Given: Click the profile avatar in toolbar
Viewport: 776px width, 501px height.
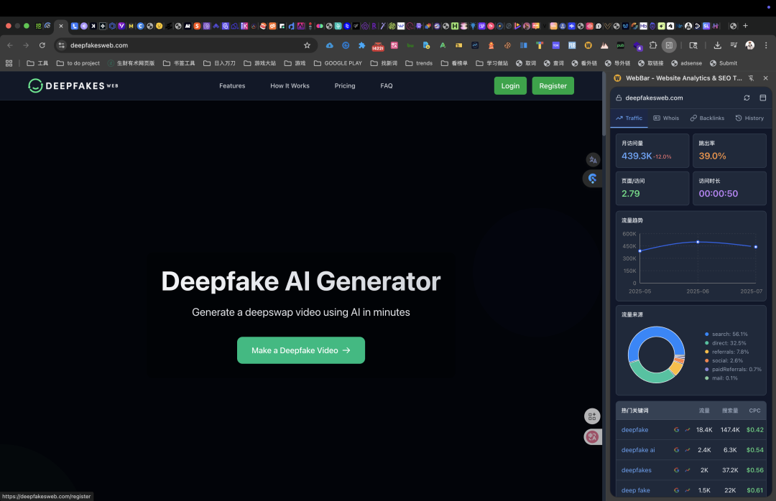Looking at the screenshot, I should (x=749, y=45).
